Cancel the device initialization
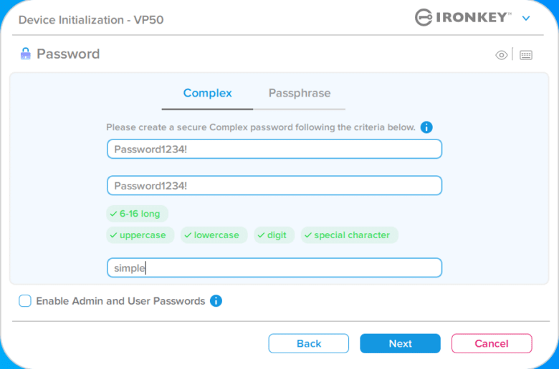This screenshot has width=559, height=369. (x=492, y=343)
